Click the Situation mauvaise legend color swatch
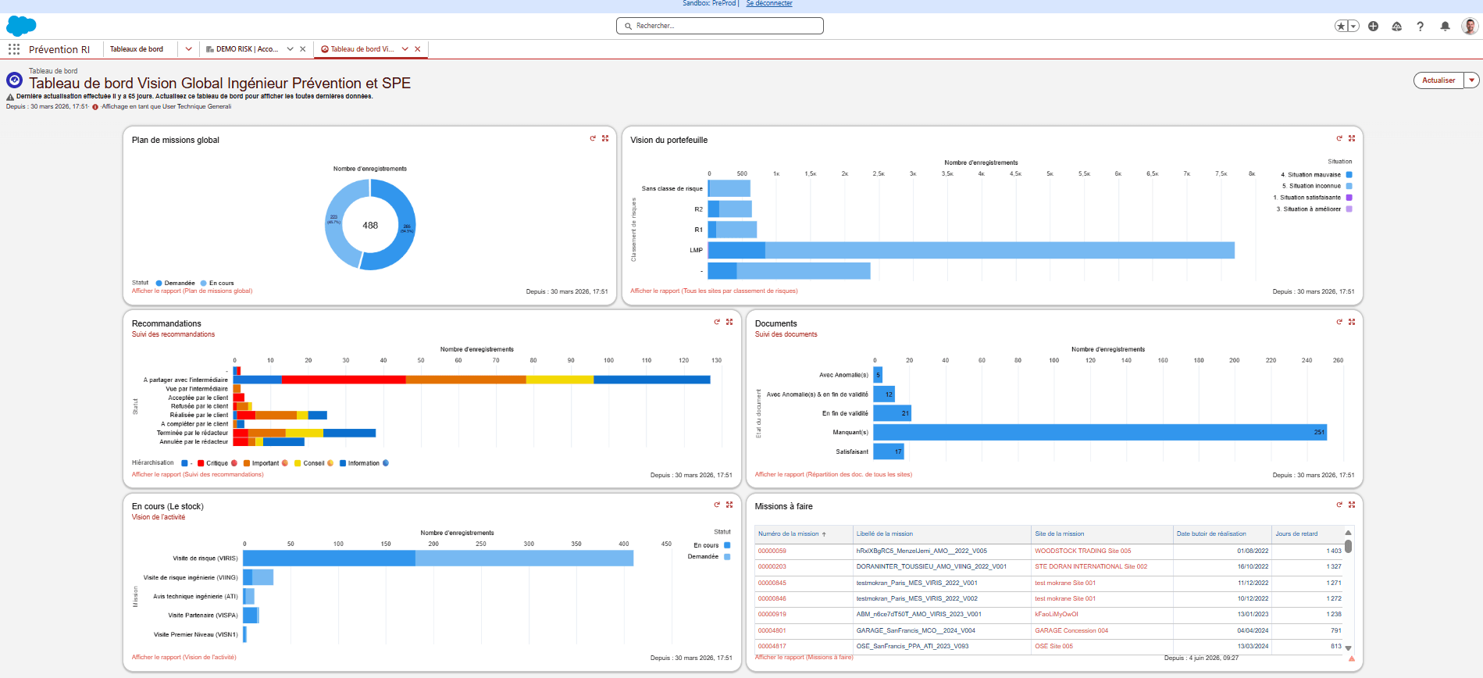1483x678 pixels. click(1349, 175)
